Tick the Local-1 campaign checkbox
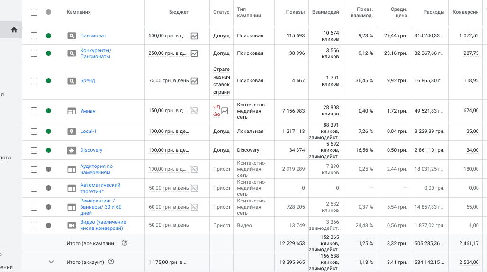 [x=34, y=132]
